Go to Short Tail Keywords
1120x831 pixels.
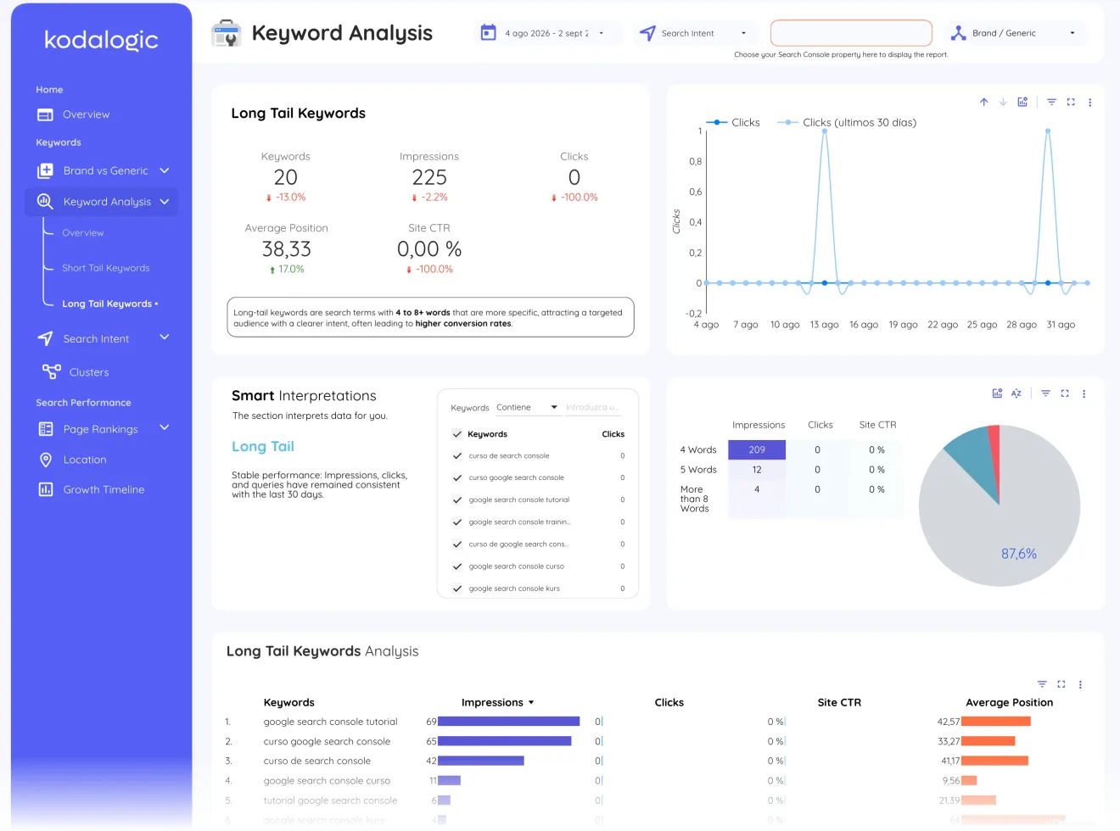tap(106, 268)
